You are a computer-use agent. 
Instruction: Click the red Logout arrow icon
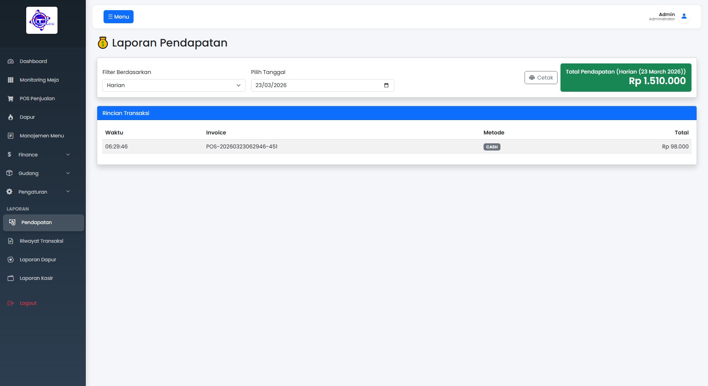coord(11,303)
